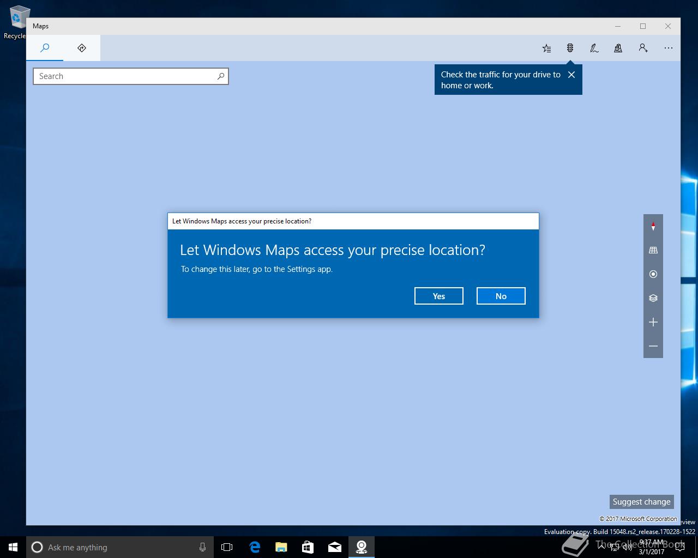This screenshot has width=698, height=558.
Task: Minimize the Maps window
Action: pyautogui.click(x=618, y=26)
